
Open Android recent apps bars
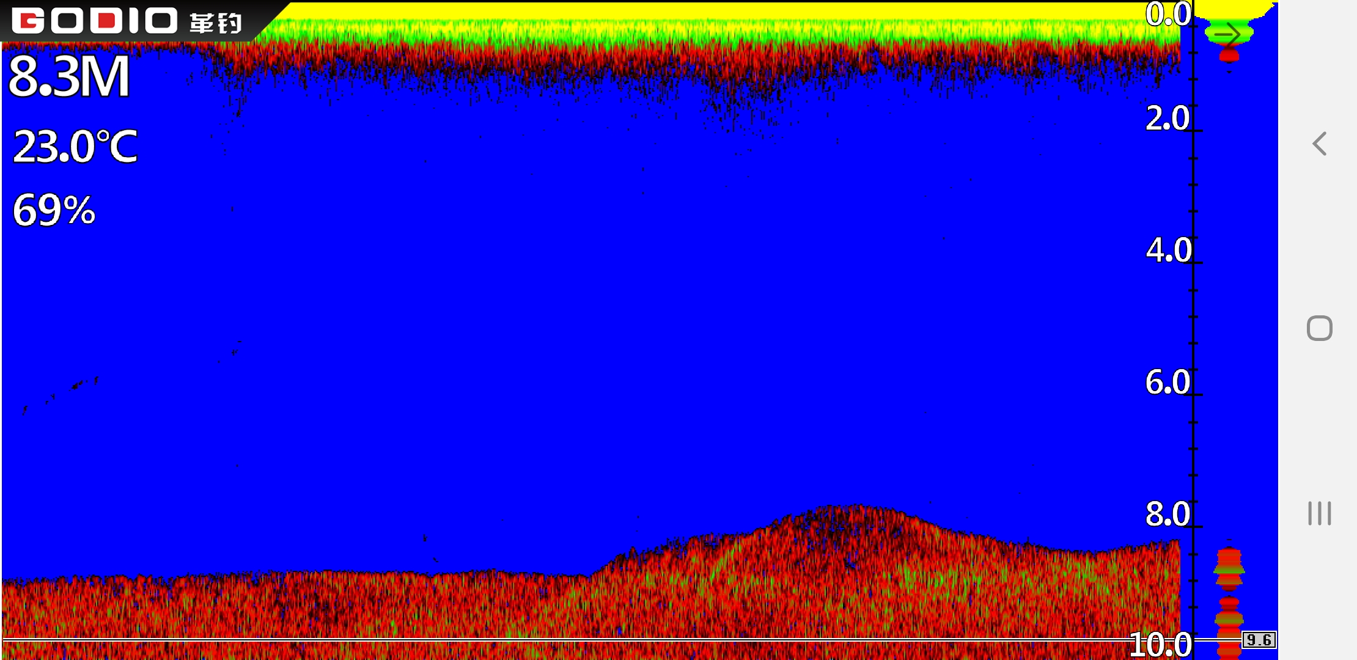(1319, 513)
